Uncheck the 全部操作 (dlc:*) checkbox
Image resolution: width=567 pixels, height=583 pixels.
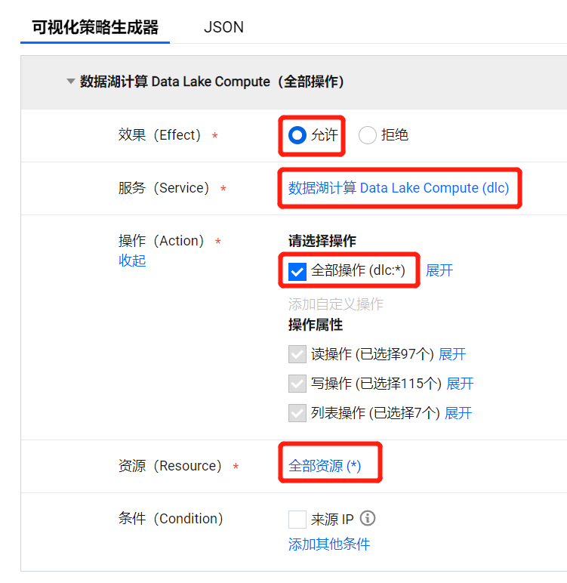297,271
